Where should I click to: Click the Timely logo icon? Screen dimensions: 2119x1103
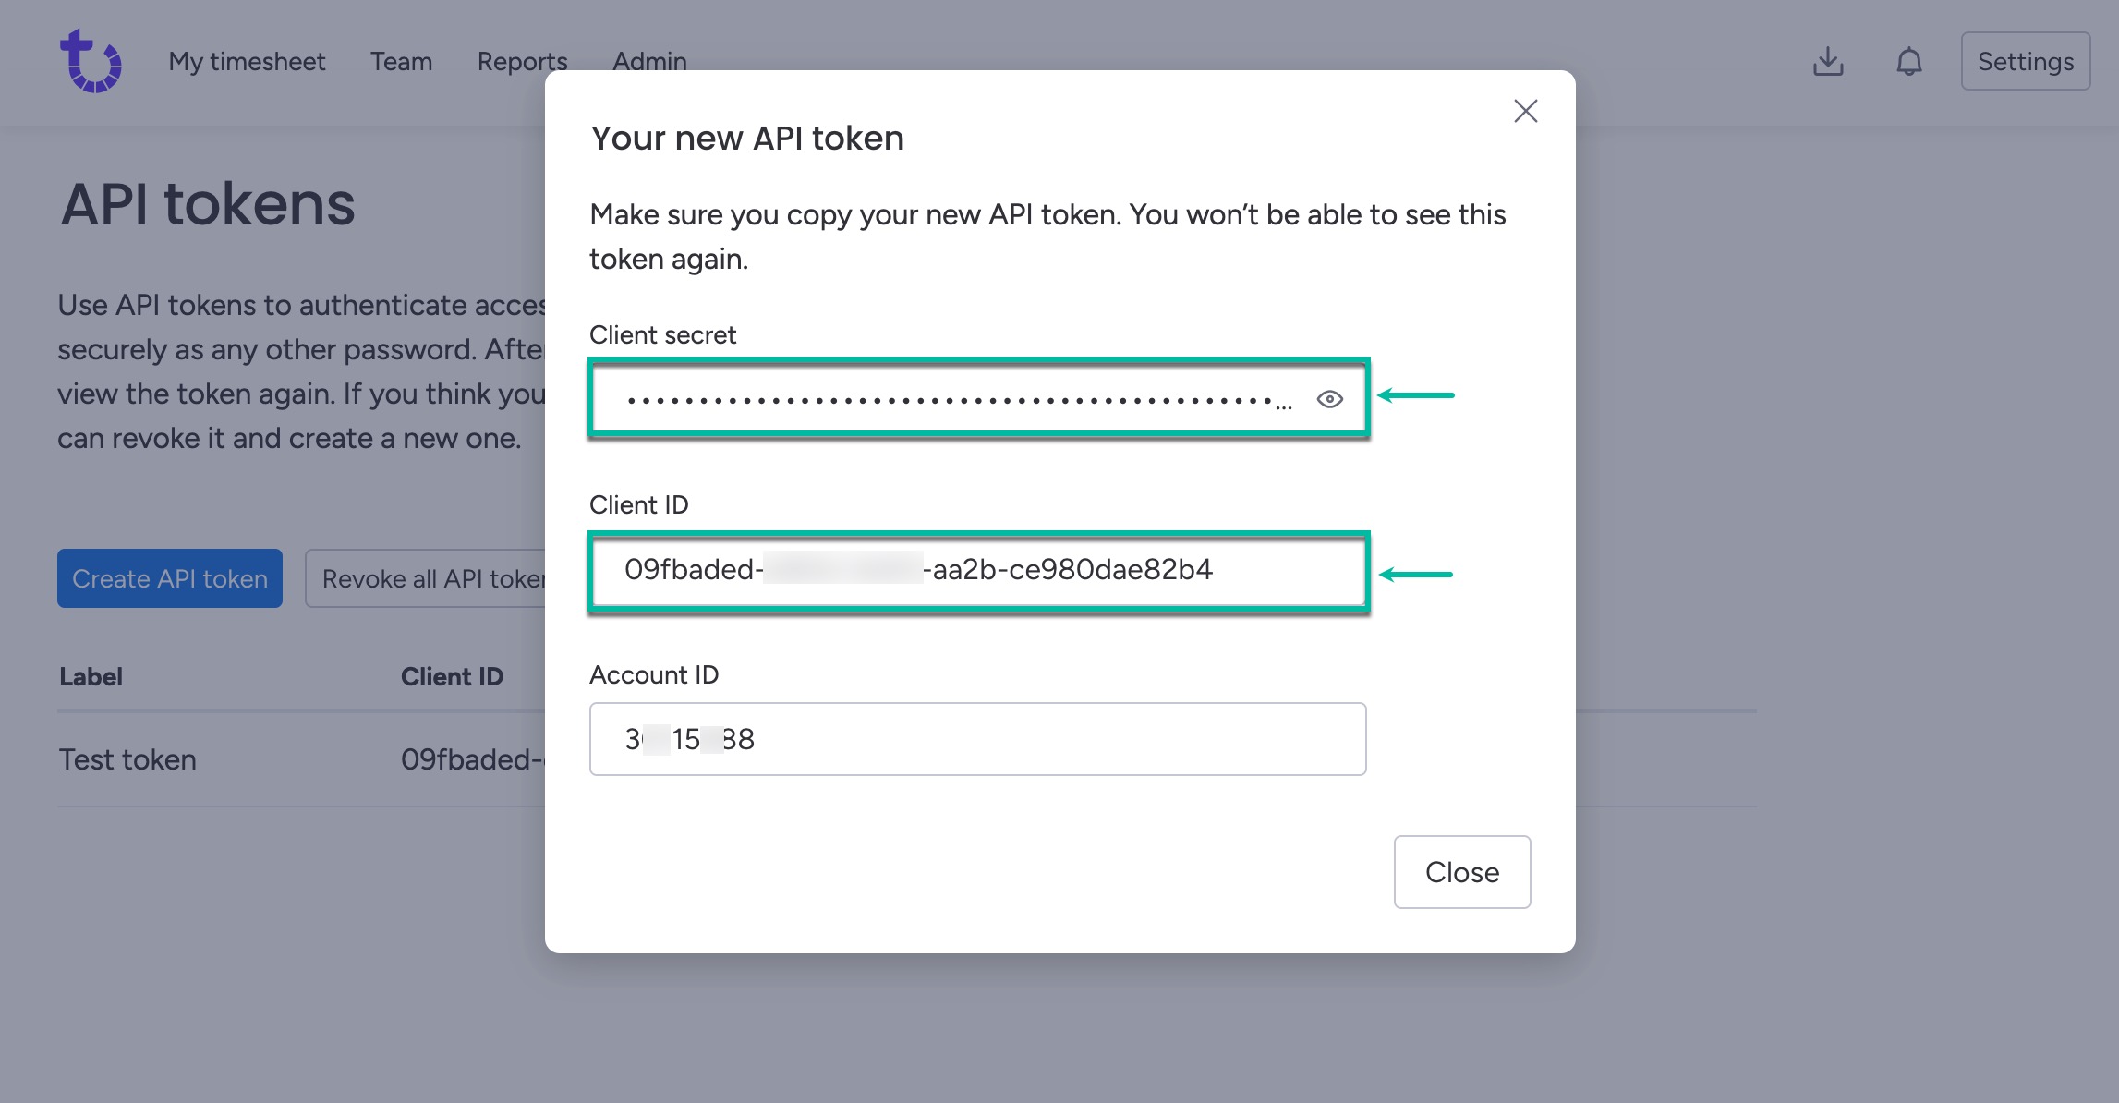click(91, 61)
